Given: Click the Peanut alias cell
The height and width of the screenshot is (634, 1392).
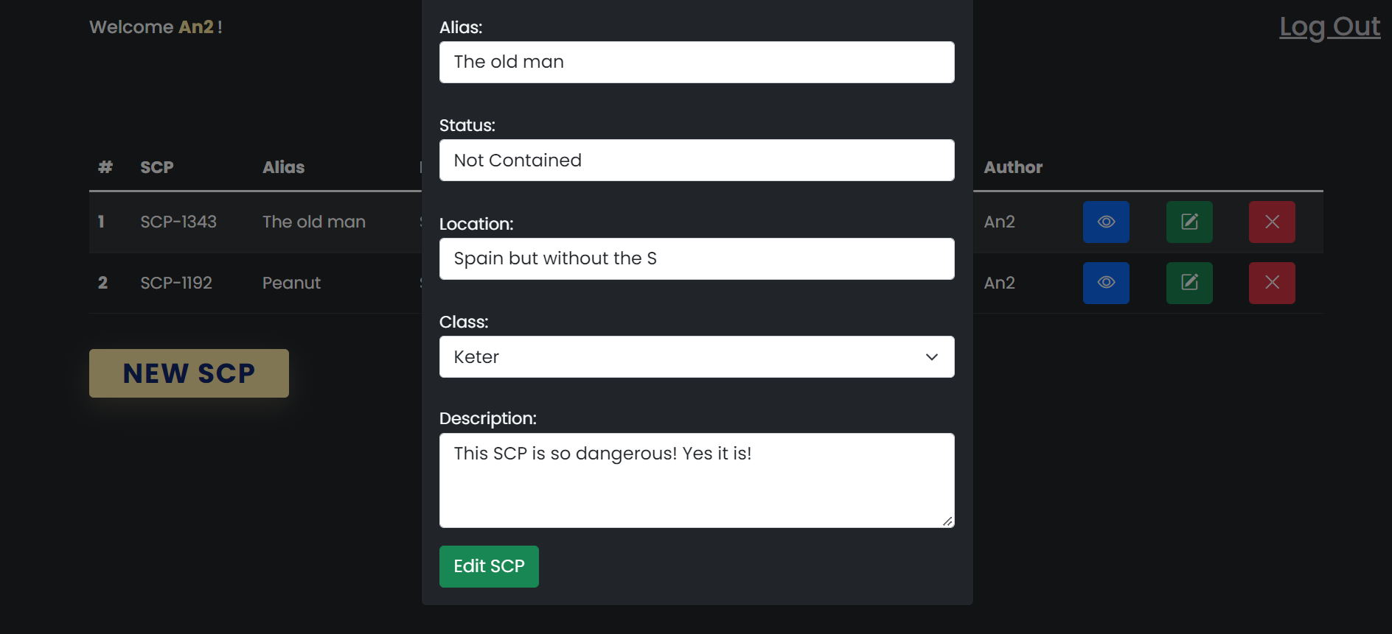Looking at the screenshot, I should pyautogui.click(x=291, y=283).
